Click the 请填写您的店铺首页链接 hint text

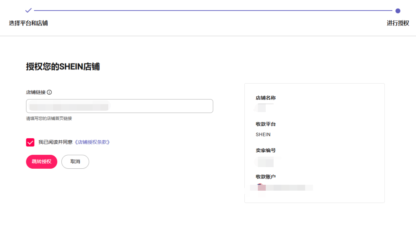pyautogui.click(x=49, y=119)
